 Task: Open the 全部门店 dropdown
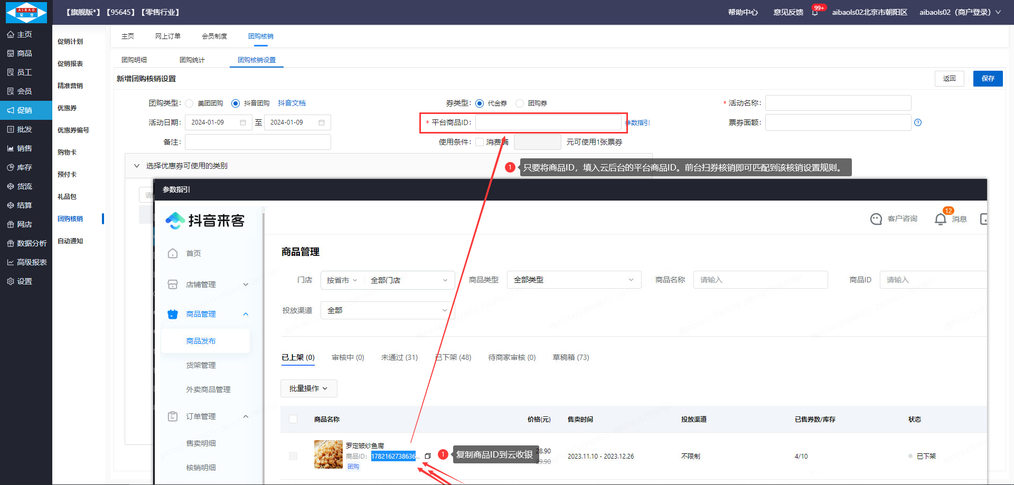[x=409, y=280]
